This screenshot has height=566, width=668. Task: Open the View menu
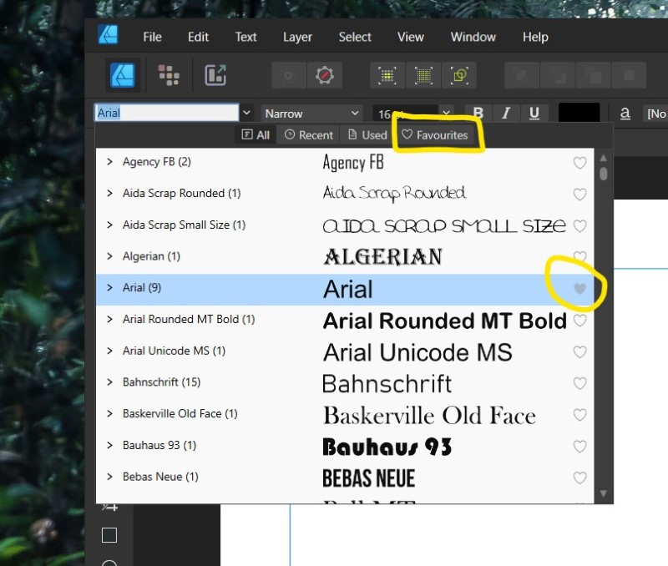click(x=411, y=37)
